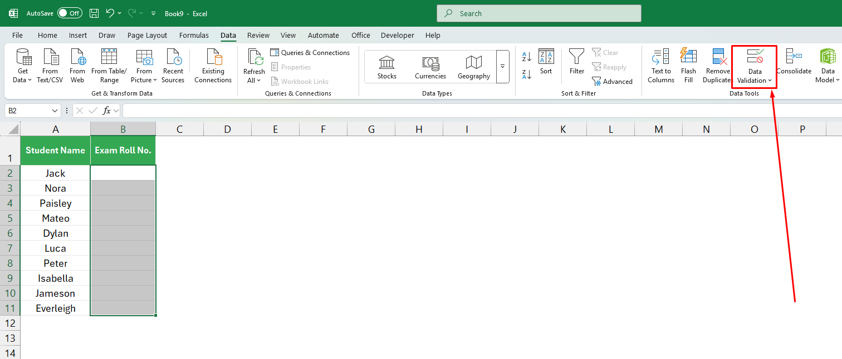Click From Text/CSV import icon
The width and height of the screenshot is (842, 359).
click(x=50, y=57)
